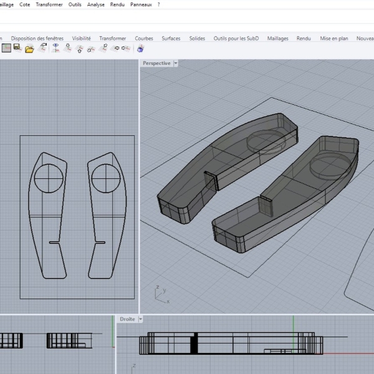Select the Maillages toolbar tab
Viewport: 374px width, 374px height.
tap(278, 39)
